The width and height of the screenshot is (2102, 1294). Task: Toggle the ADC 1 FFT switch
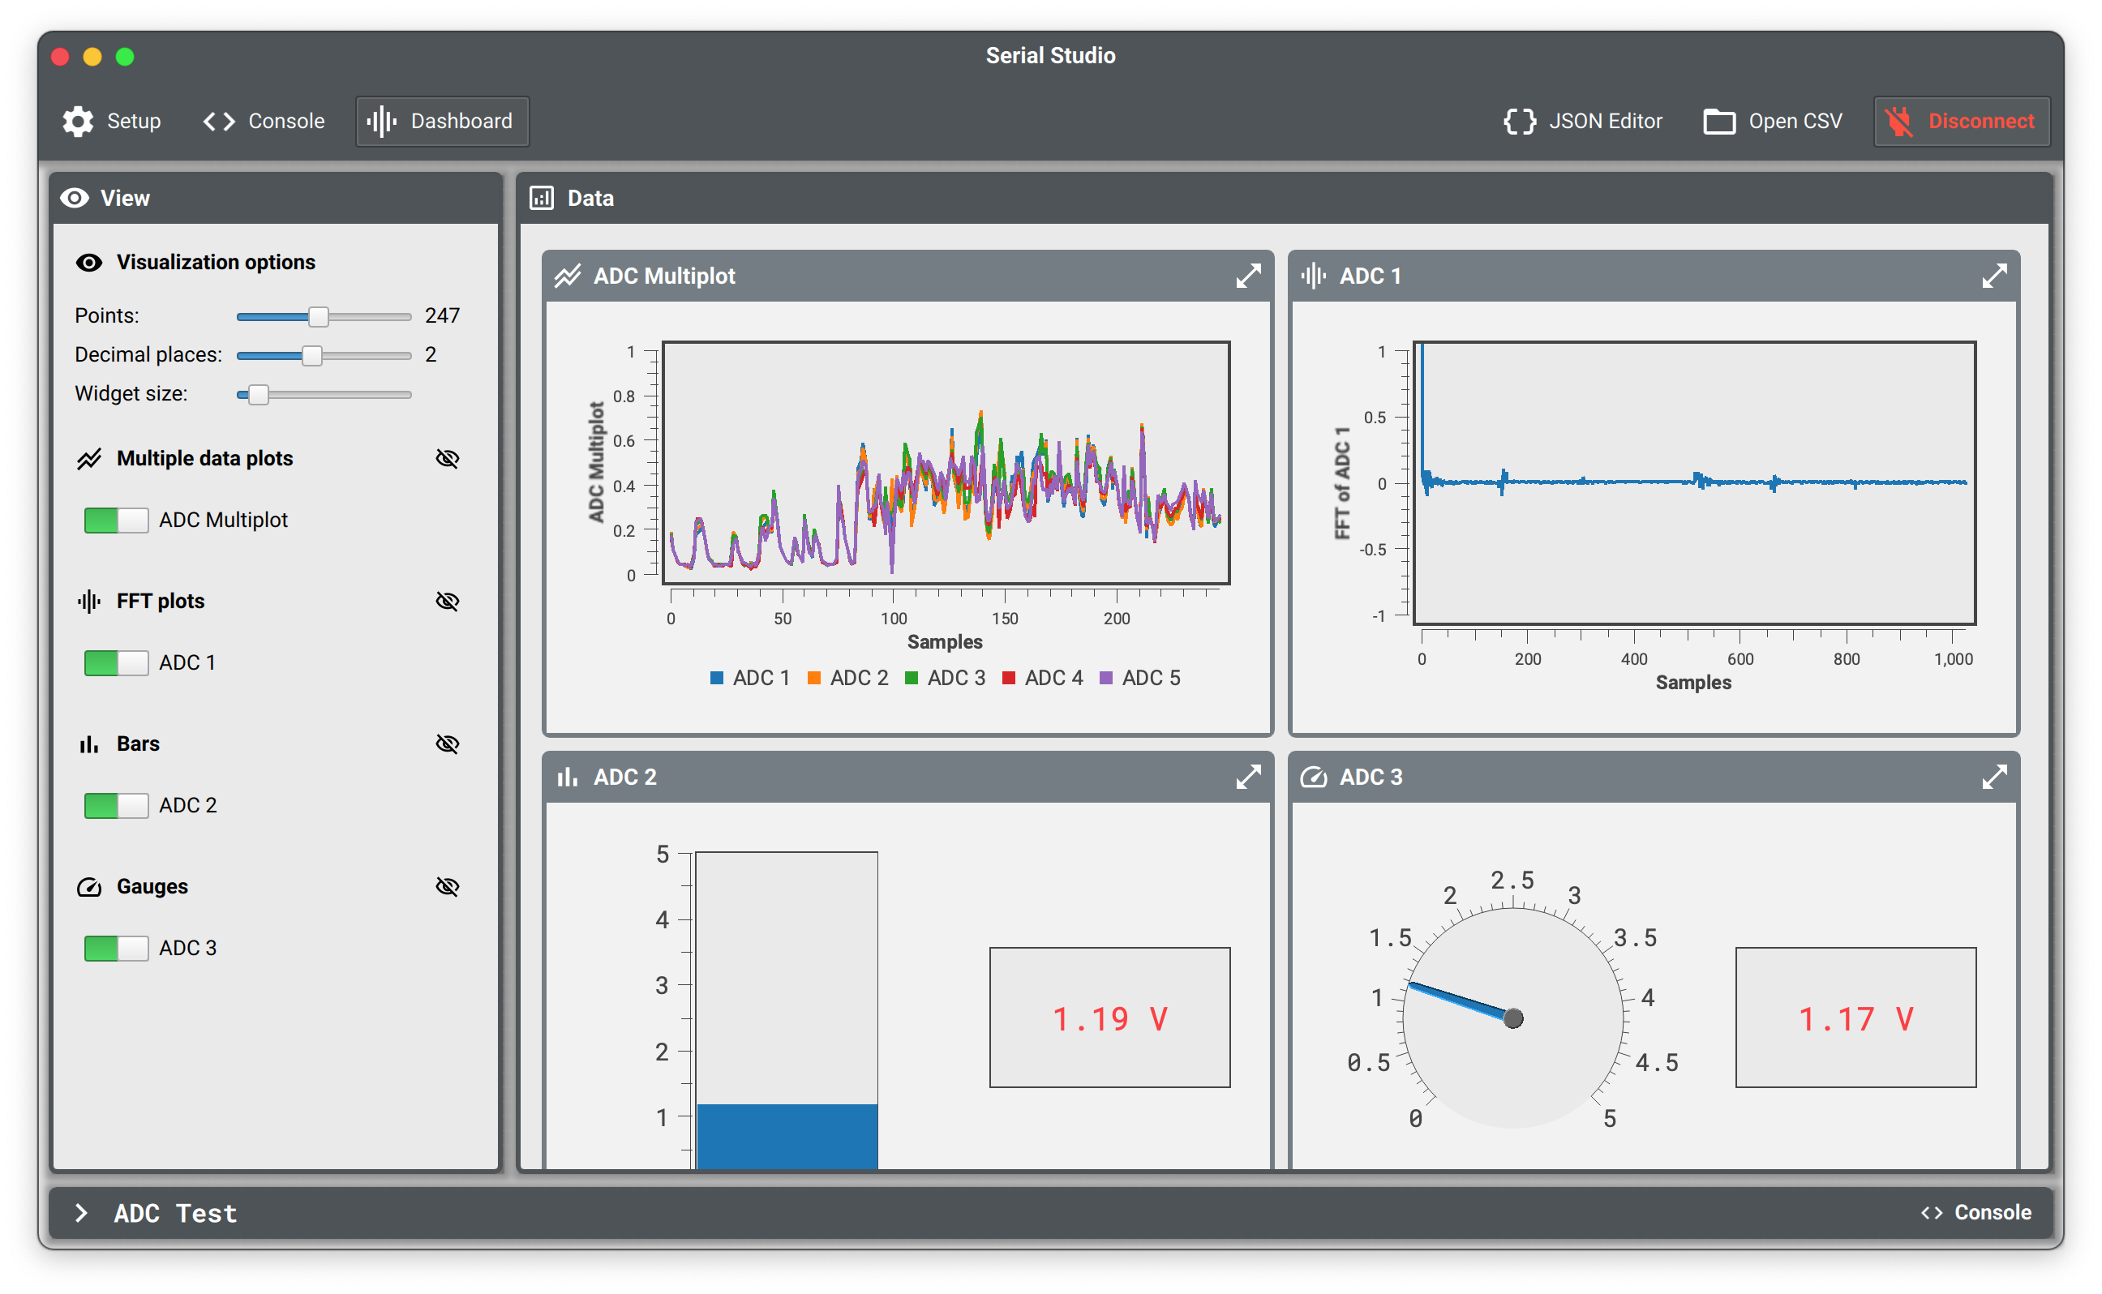(115, 662)
